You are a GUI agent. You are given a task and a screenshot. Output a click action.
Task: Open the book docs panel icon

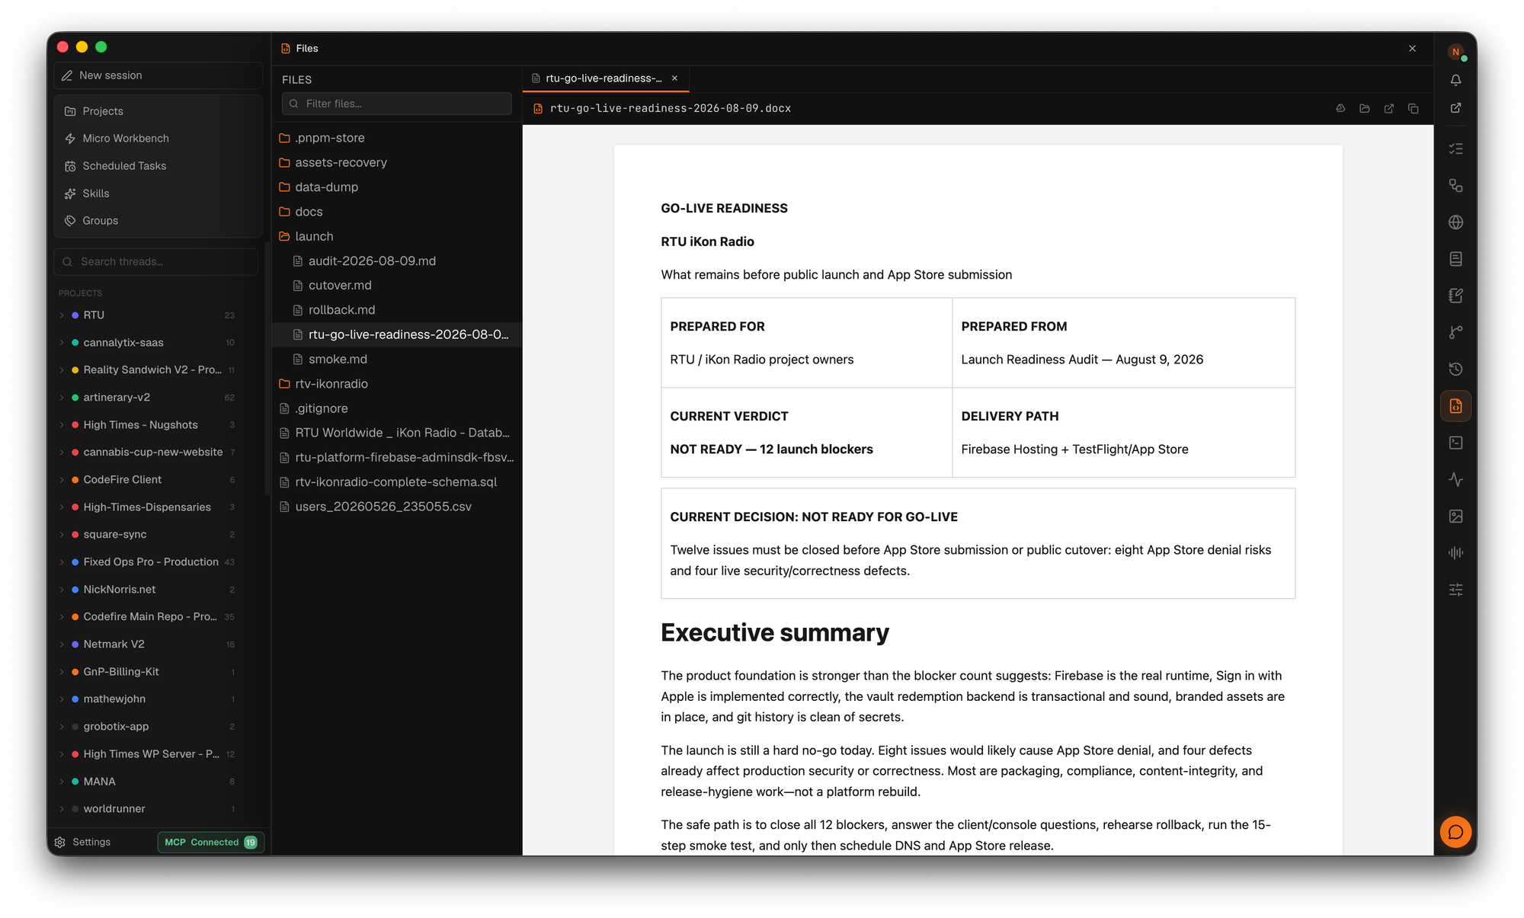1455,259
